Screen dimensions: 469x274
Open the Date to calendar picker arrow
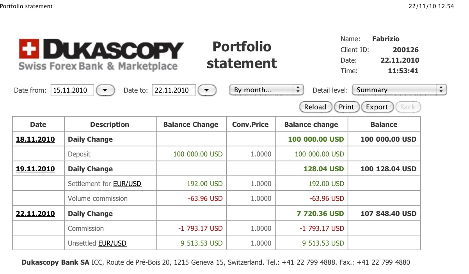click(x=207, y=90)
